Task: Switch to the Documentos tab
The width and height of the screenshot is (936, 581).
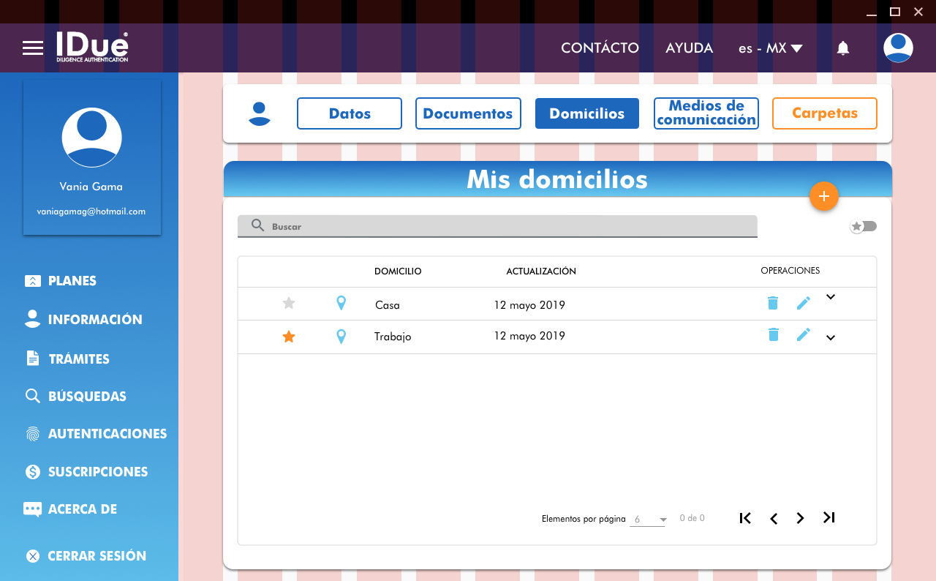Action: [468, 113]
